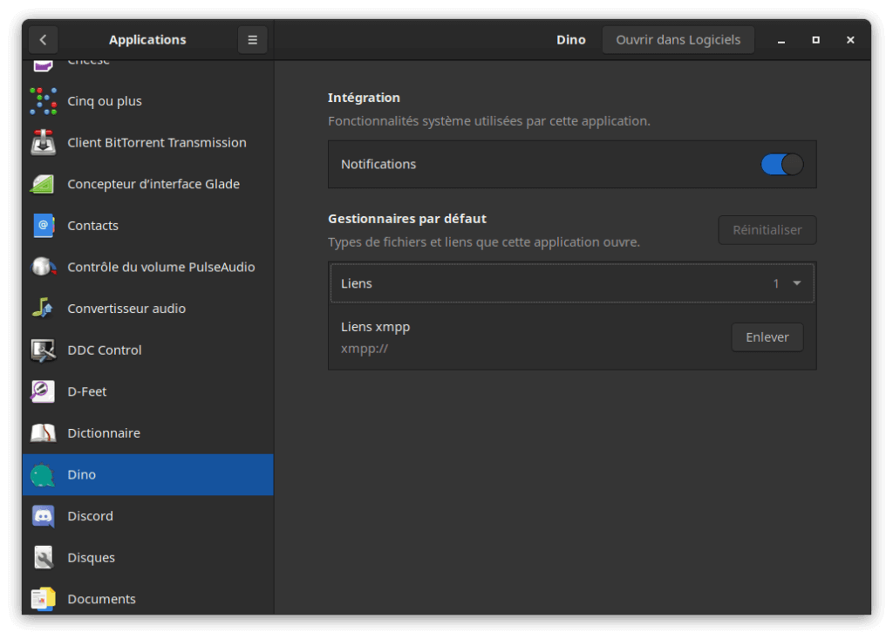Select Concepteur d'interface Glade entry
Screen dimensions: 893x639
tap(148, 184)
